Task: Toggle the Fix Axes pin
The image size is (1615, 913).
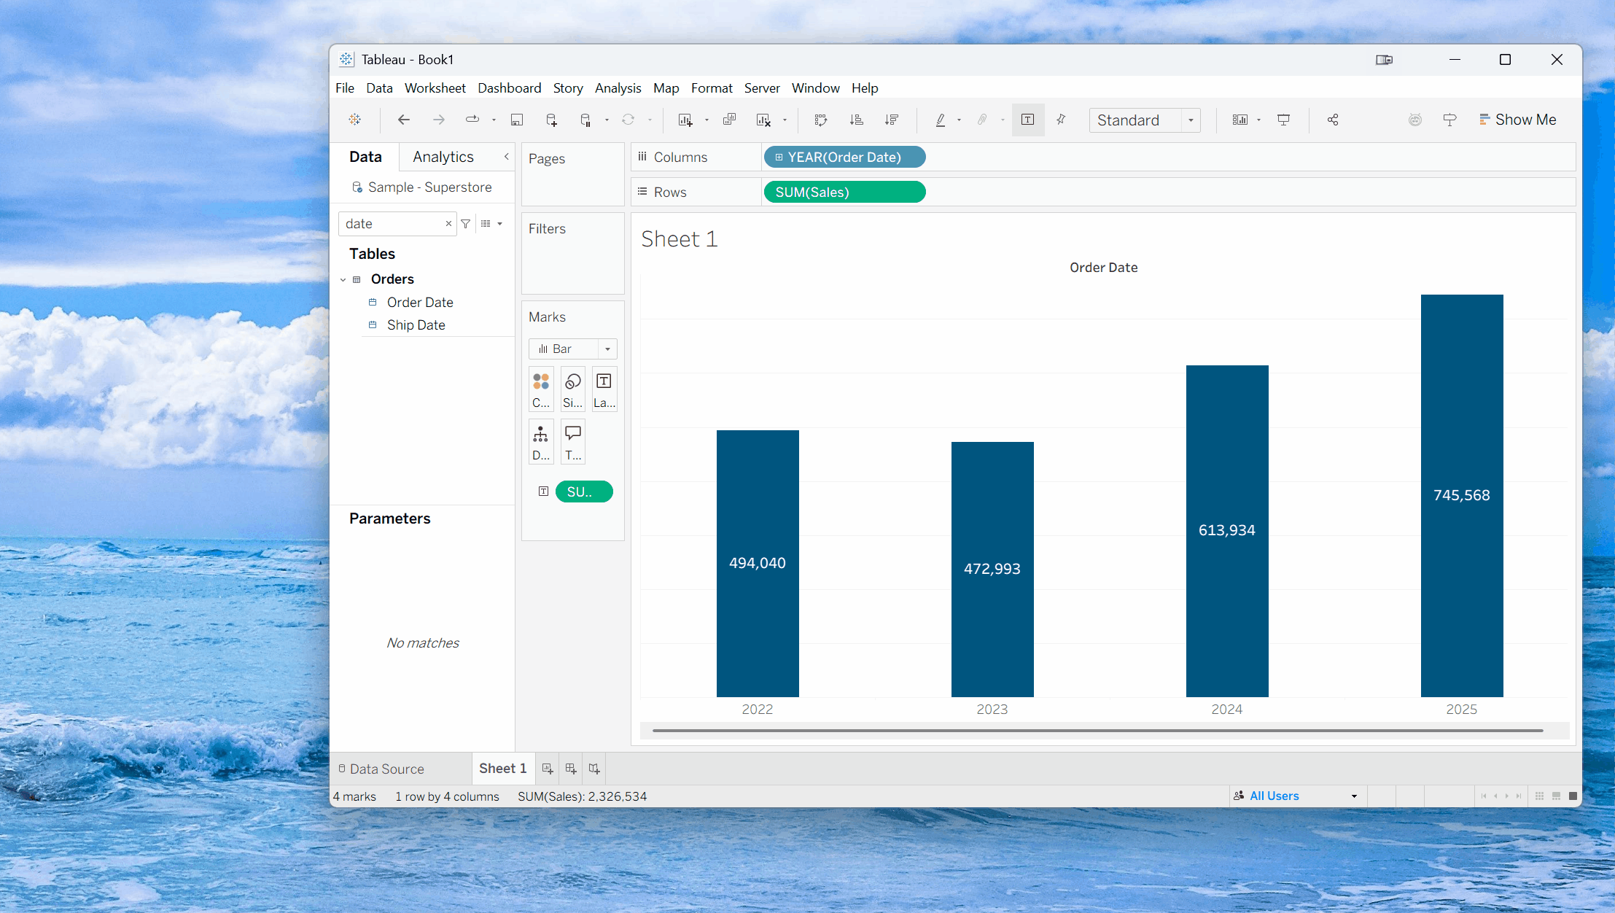Action: [1062, 120]
